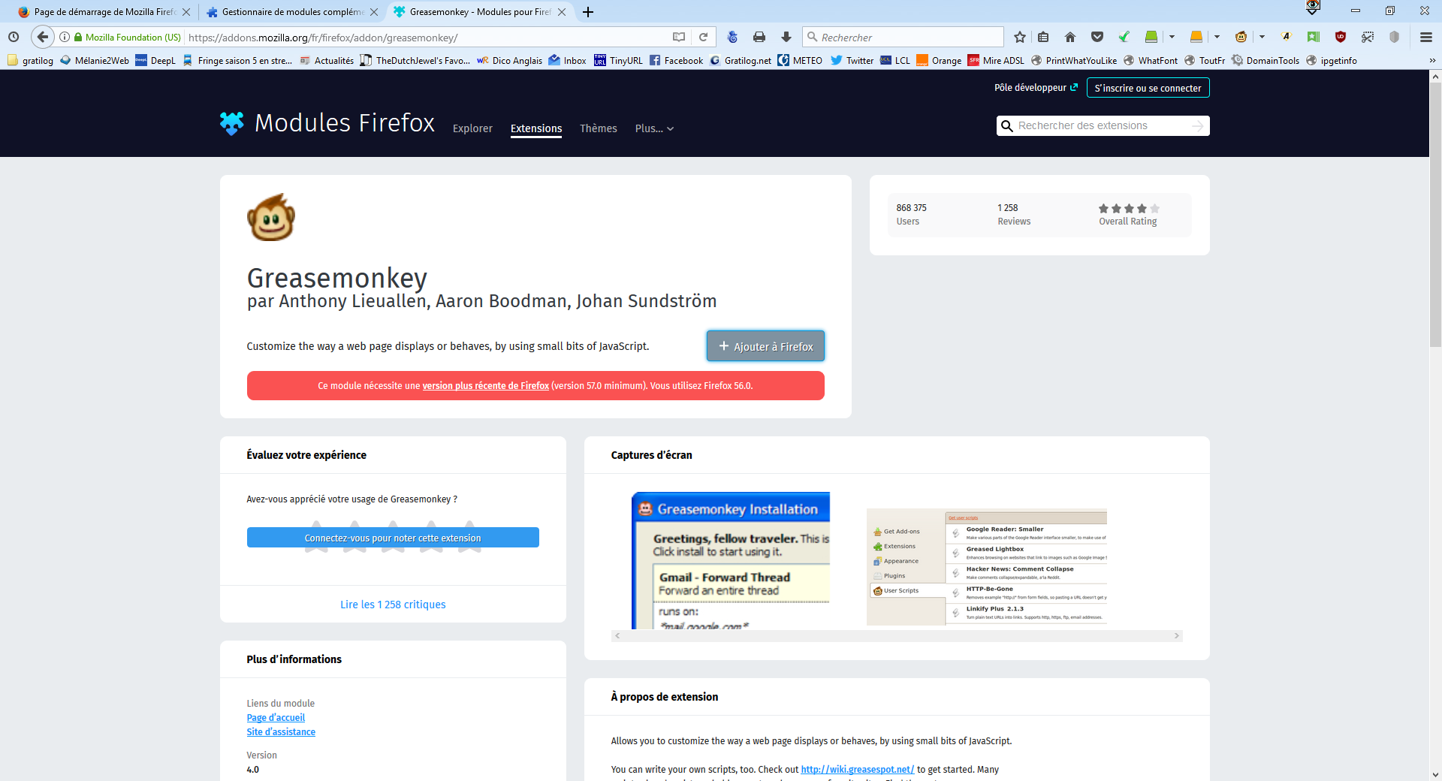Click the overall star rating display
The height and width of the screenshot is (781, 1442).
1128,209
